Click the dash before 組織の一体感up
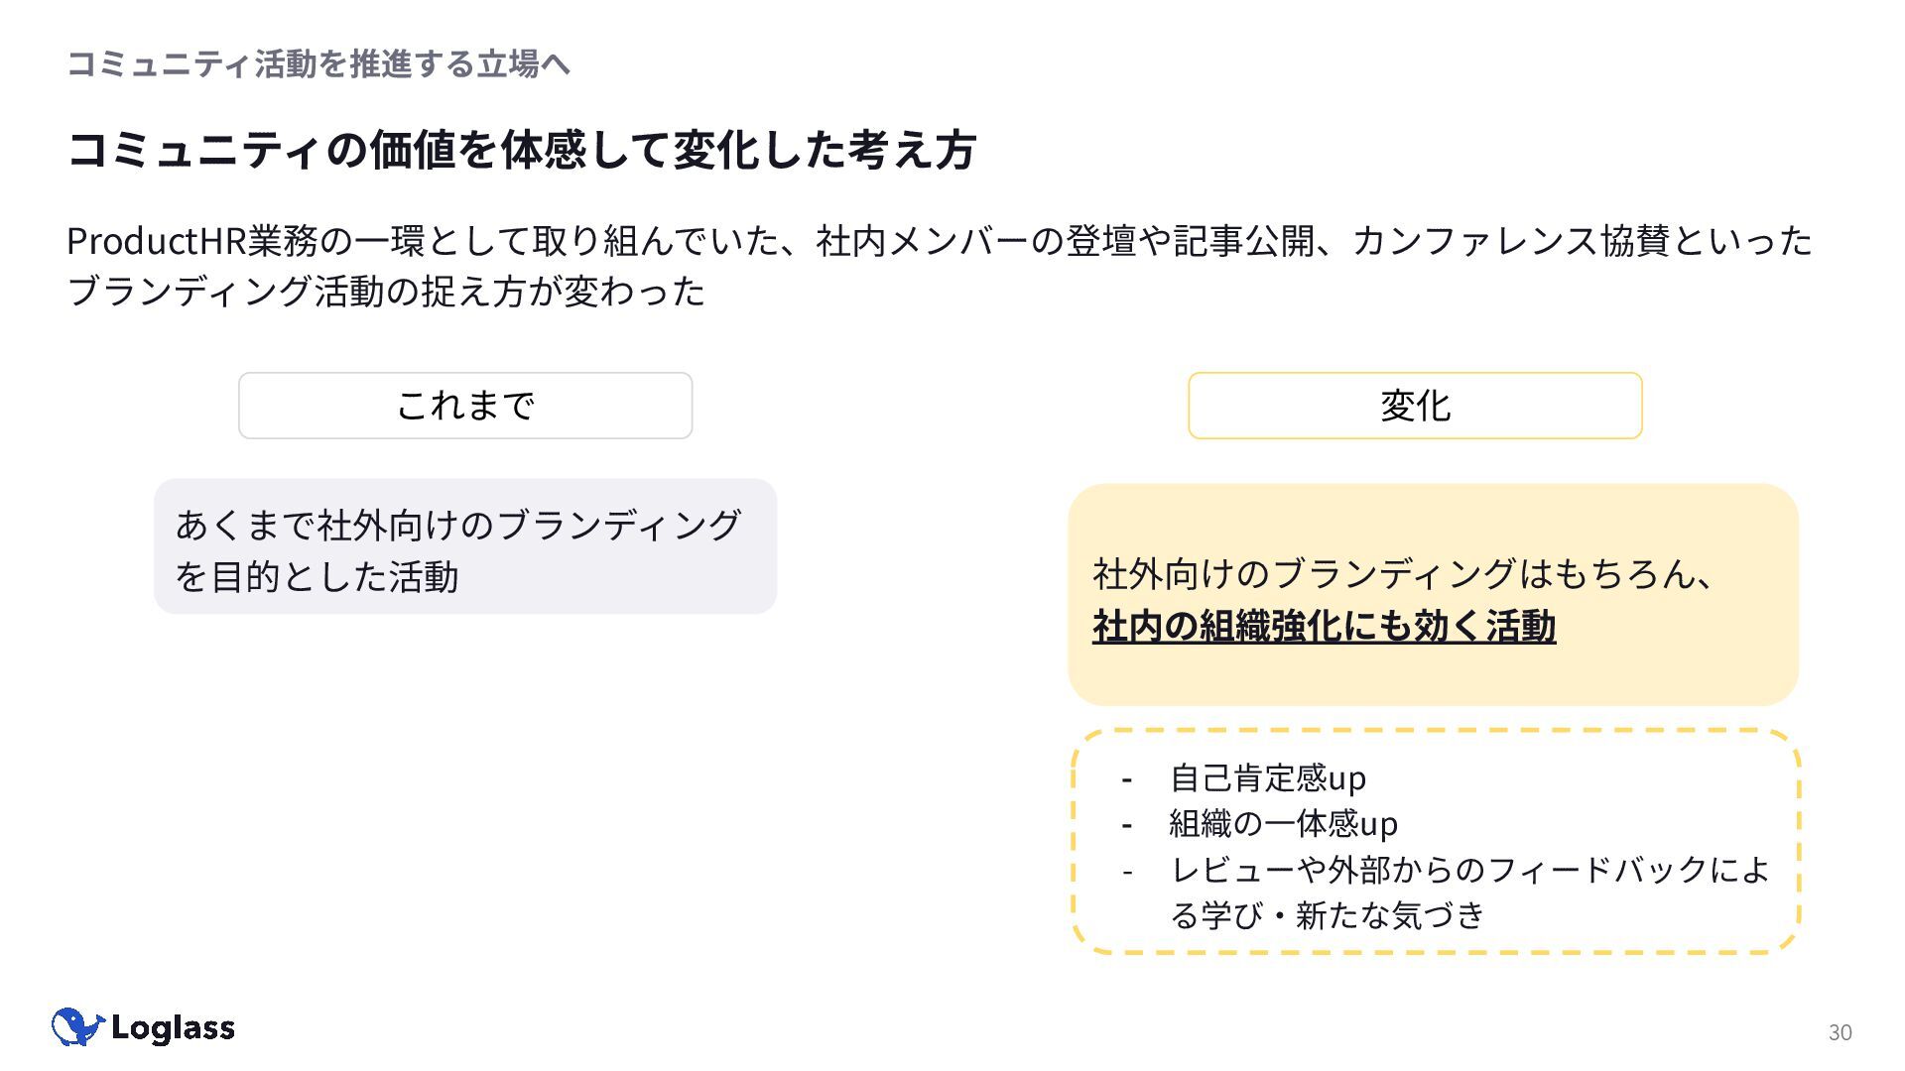 (x=1126, y=825)
